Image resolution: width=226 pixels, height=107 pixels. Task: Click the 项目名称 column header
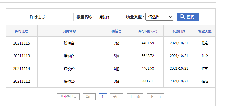click(x=69, y=31)
